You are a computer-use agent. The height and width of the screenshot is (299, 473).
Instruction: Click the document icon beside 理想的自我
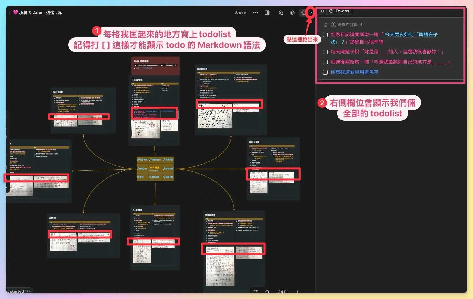click(325, 24)
